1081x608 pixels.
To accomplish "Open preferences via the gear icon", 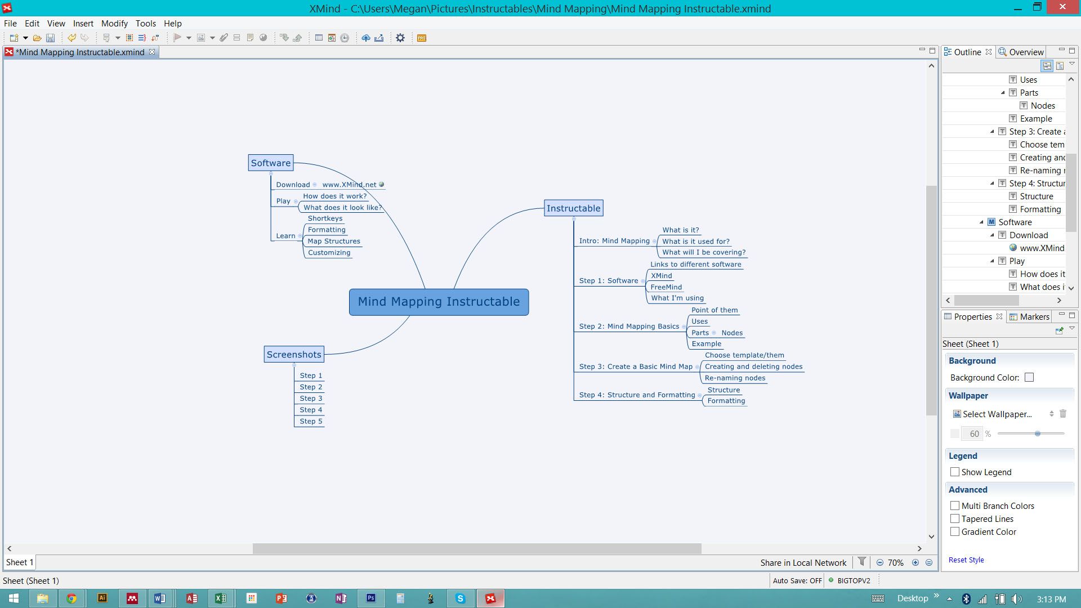I will pyautogui.click(x=400, y=38).
